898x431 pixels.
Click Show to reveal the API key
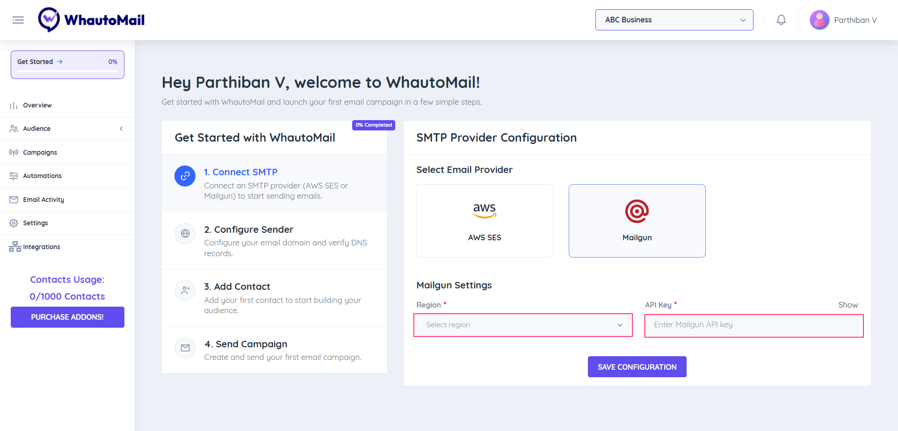coord(848,304)
